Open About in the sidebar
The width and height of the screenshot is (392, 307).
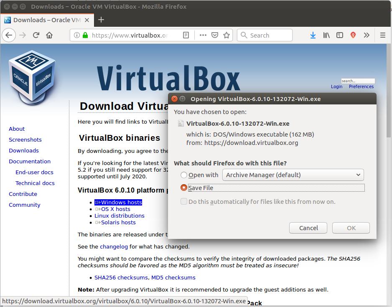(17, 129)
